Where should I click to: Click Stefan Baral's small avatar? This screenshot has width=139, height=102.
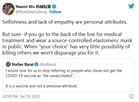point(8,64)
